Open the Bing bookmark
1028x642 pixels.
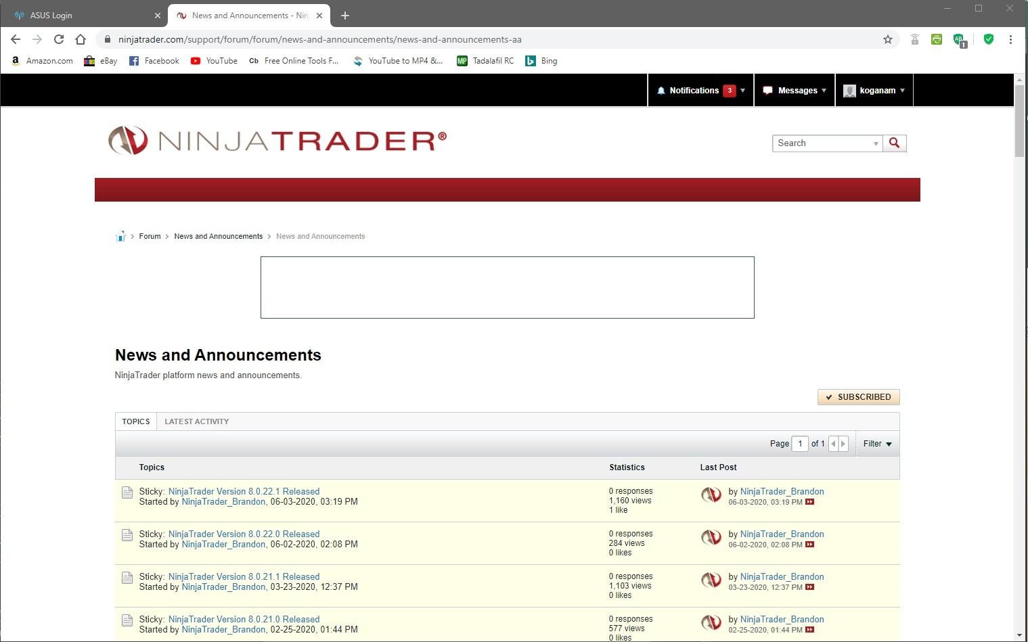click(x=541, y=61)
